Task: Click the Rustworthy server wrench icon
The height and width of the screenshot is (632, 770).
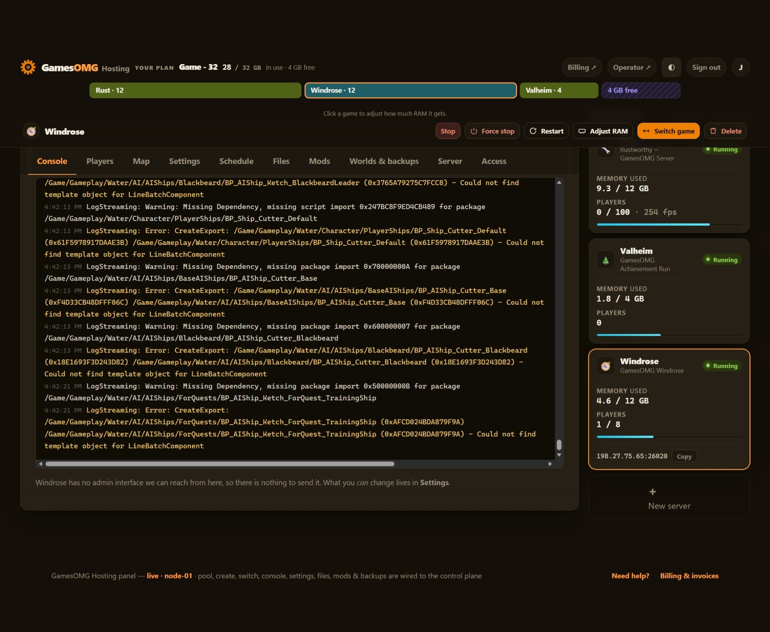Action: click(606, 150)
